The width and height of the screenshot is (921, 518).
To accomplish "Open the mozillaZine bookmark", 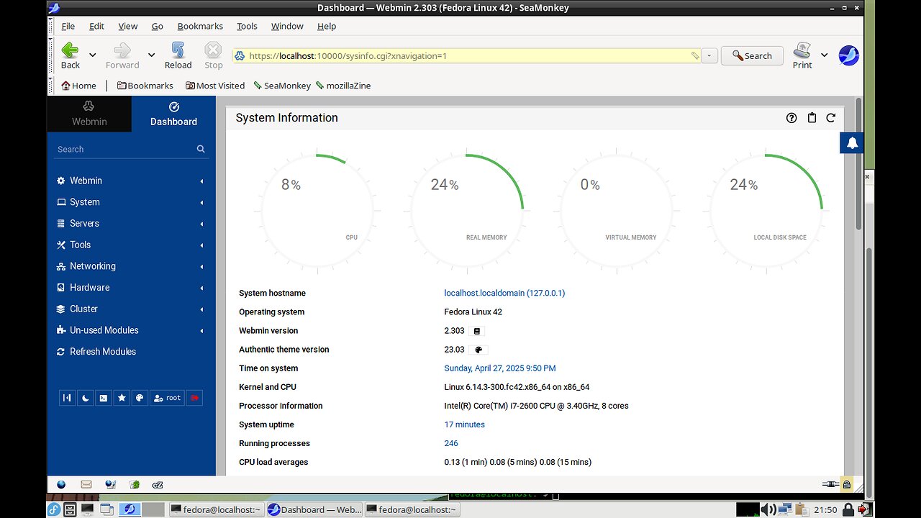I will coord(343,86).
